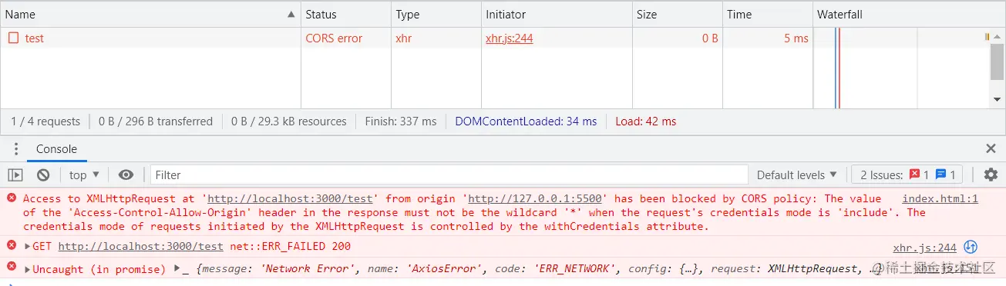Open the three-dot drawer menu
1006x286 pixels.
click(x=15, y=148)
